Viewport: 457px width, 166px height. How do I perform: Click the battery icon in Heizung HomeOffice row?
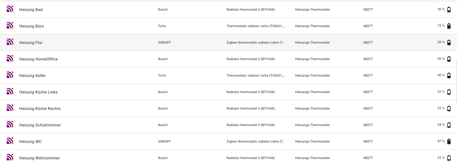click(449, 59)
